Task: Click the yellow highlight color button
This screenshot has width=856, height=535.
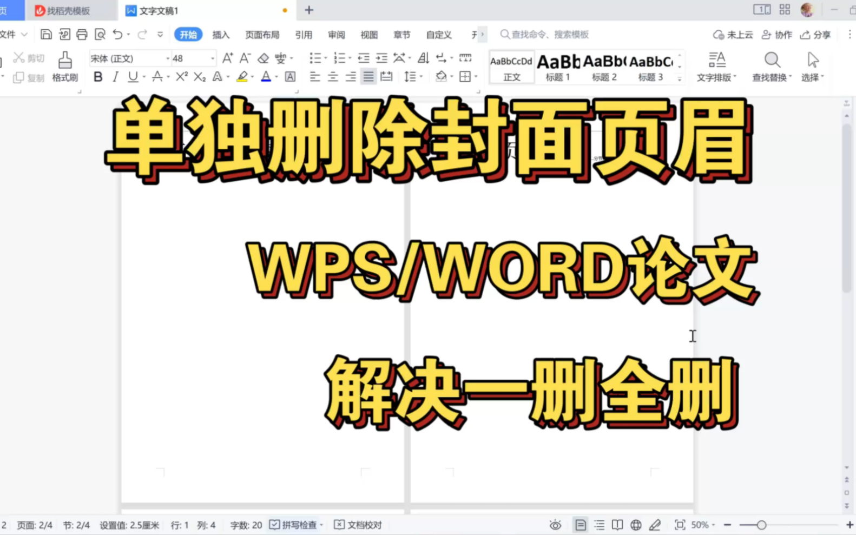Action: click(x=242, y=77)
